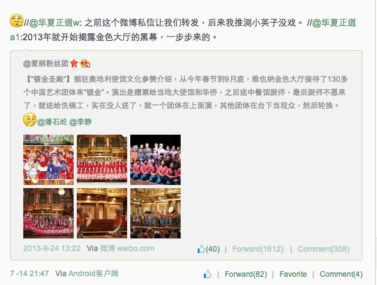Click the thumbs-up like icon on repost

208,274
